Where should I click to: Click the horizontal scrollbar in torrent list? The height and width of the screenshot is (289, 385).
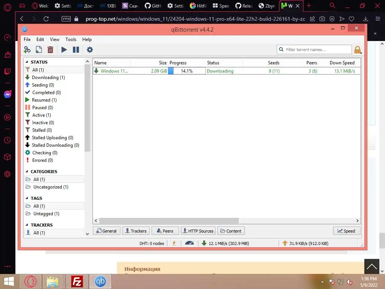click(169, 221)
